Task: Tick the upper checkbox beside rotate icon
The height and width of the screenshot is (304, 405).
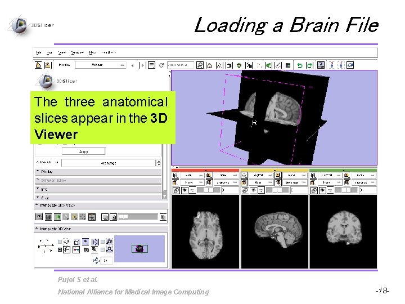Action: coord(60,242)
